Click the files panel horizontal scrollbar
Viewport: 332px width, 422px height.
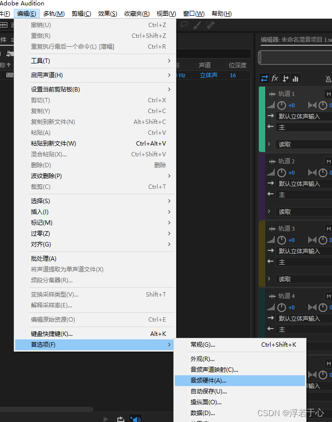47,409
